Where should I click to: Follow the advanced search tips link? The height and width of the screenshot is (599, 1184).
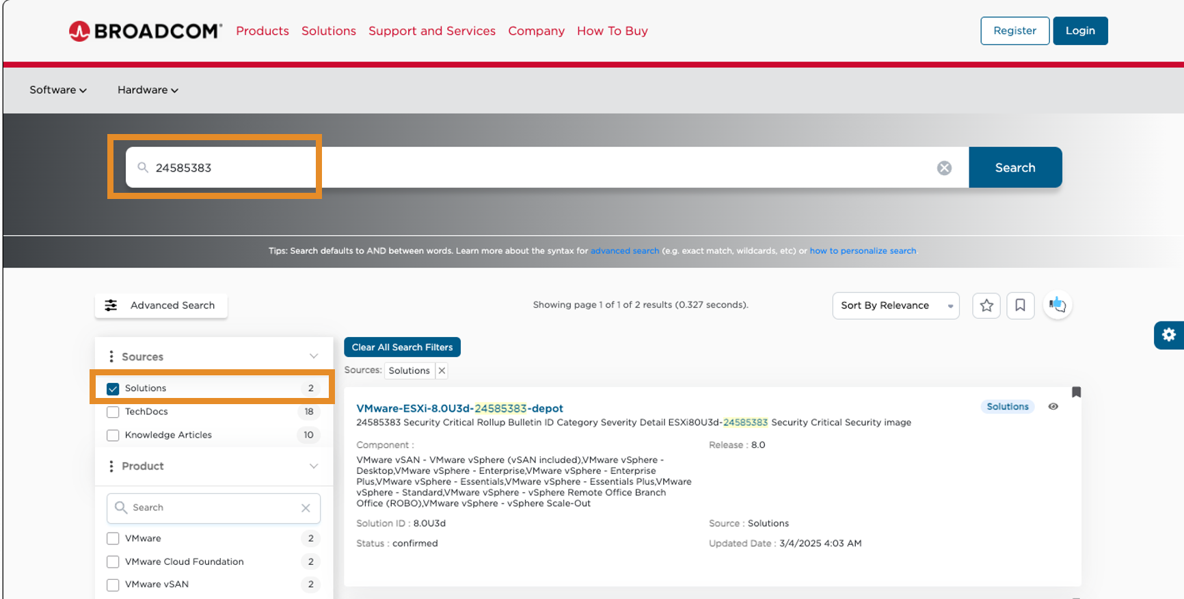(625, 251)
